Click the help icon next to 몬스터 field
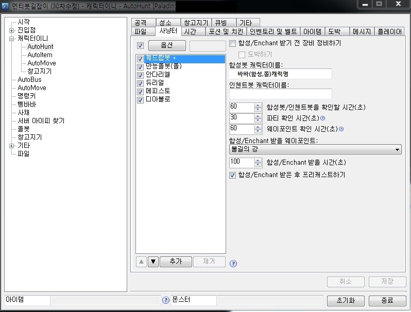The height and width of the screenshot is (312, 411). [x=166, y=300]
